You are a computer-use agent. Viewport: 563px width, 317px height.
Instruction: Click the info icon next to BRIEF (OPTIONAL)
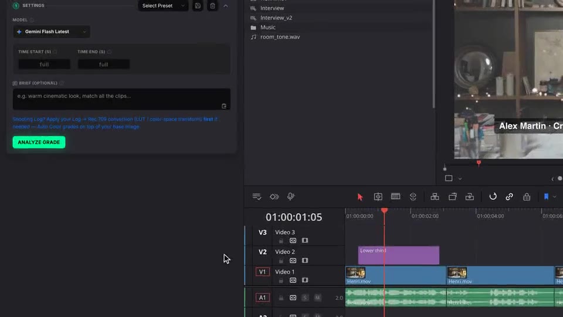[x=62, y=83]
